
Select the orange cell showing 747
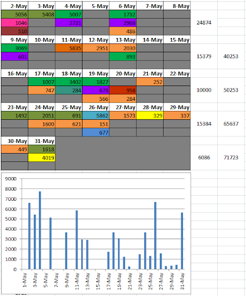[42, 91]
